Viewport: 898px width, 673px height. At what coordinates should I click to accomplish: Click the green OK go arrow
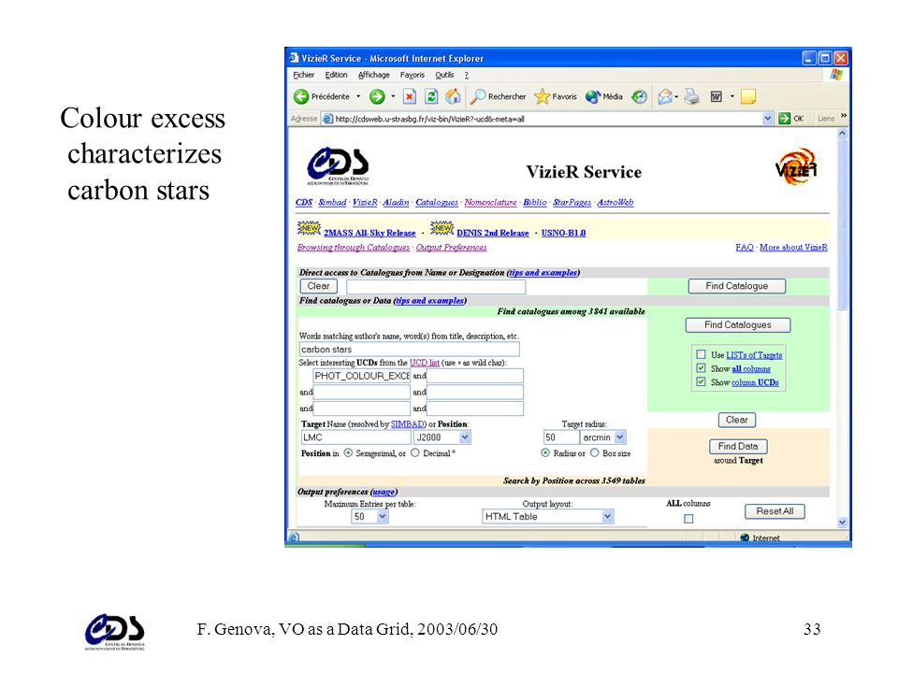(784, 119)
